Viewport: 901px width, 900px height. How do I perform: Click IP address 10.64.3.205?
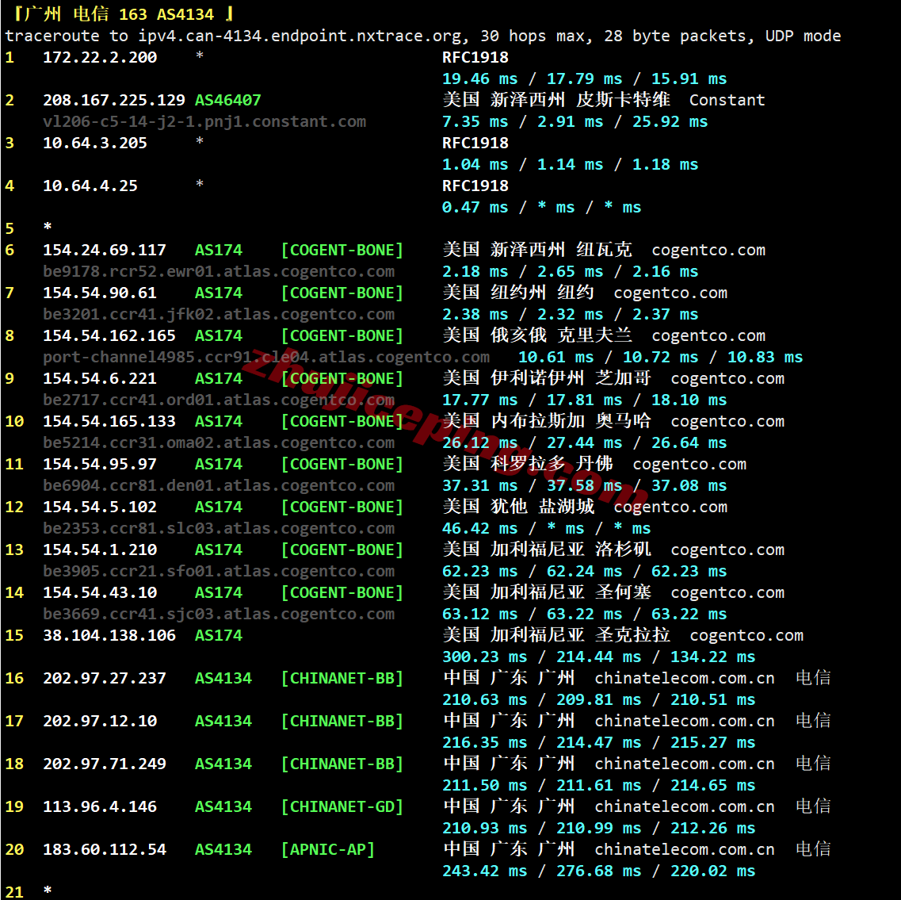tap(95, 143)
